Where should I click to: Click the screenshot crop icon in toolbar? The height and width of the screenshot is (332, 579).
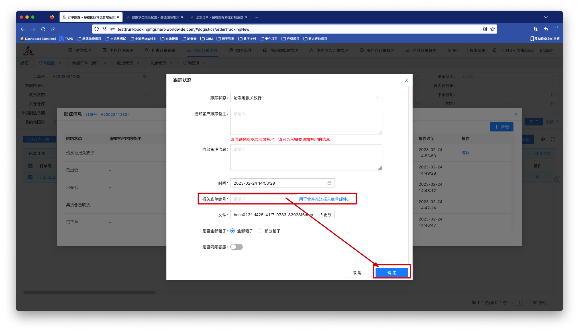click(x=535, y=29)
